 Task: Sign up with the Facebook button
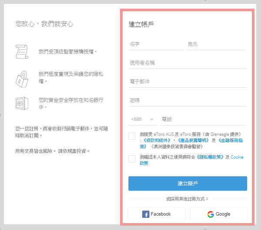[x=157, y=214]
